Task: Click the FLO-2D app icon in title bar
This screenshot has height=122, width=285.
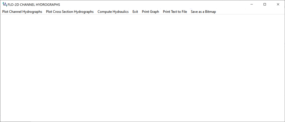Action: (4, 5)
